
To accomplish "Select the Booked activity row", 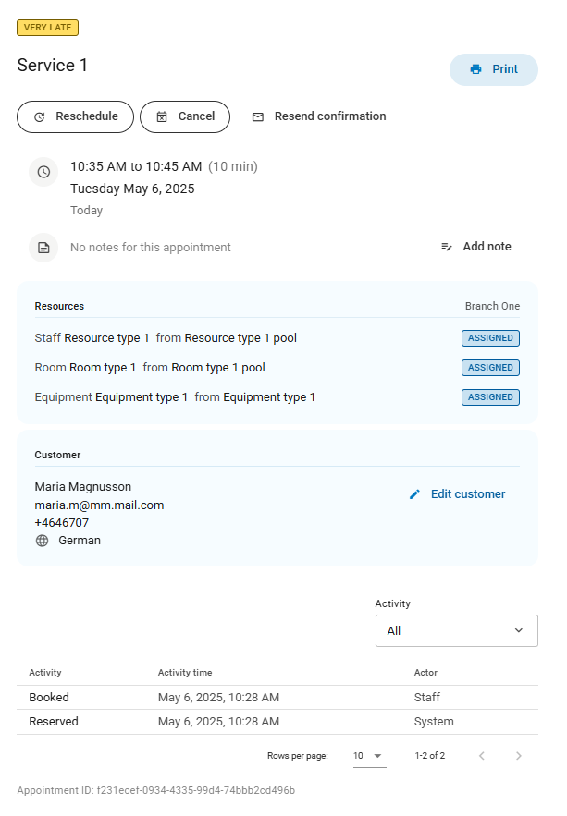I will click(277, 698).
